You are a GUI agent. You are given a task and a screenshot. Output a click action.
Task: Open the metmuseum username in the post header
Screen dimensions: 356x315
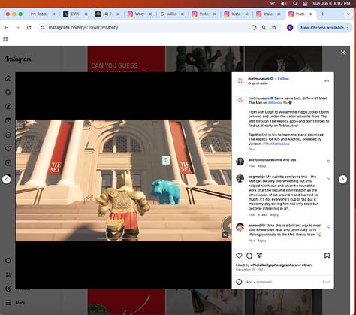(x=258, y=79)
